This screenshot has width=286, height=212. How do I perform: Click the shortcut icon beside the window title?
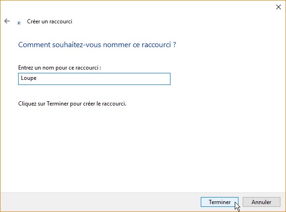pos(19,22)
